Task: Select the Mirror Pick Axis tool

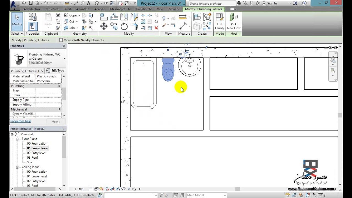Action: [x=124, y=17]
